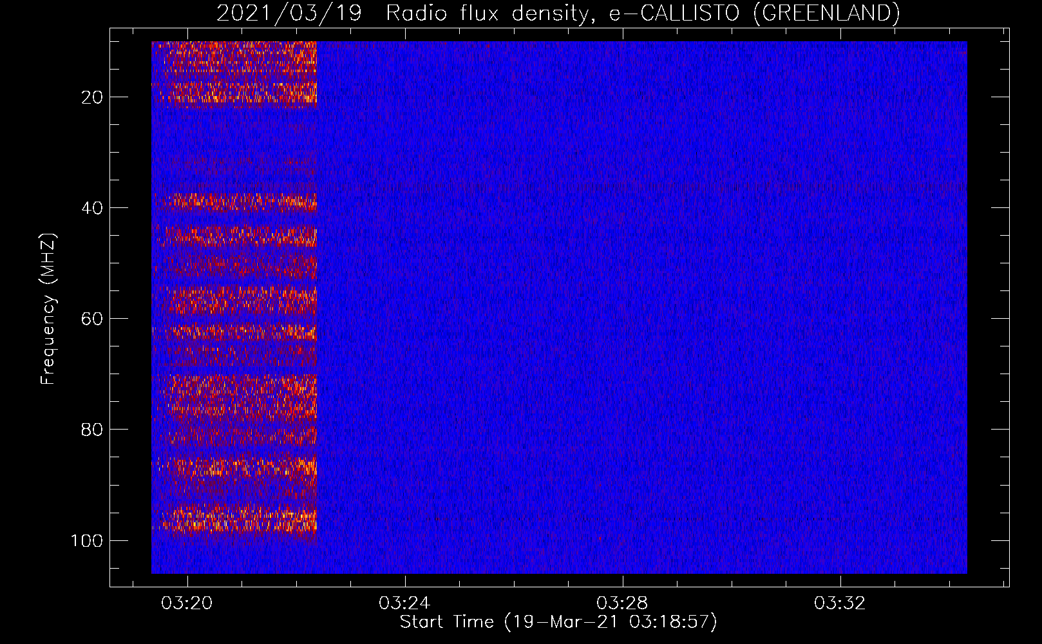
Task: Click the 40 frequency tick label
Action: (93, 208)
